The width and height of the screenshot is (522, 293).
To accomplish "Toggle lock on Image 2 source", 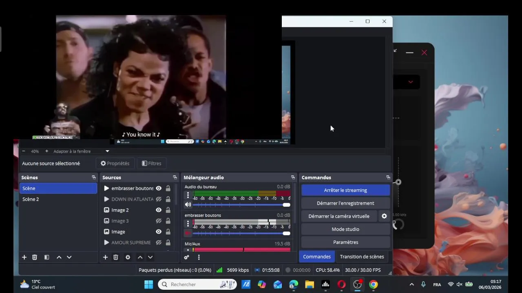I will point(168,210).
